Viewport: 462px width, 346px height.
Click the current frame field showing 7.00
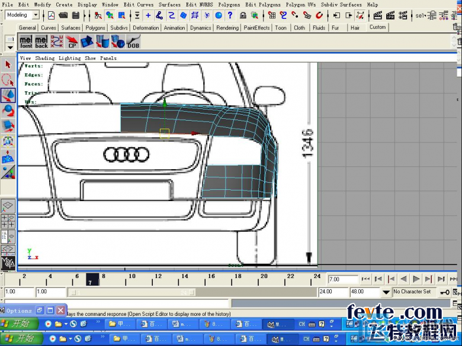(343, 279)
